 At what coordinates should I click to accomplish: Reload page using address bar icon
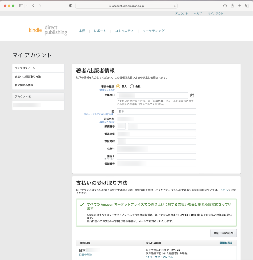coord(175,6)
